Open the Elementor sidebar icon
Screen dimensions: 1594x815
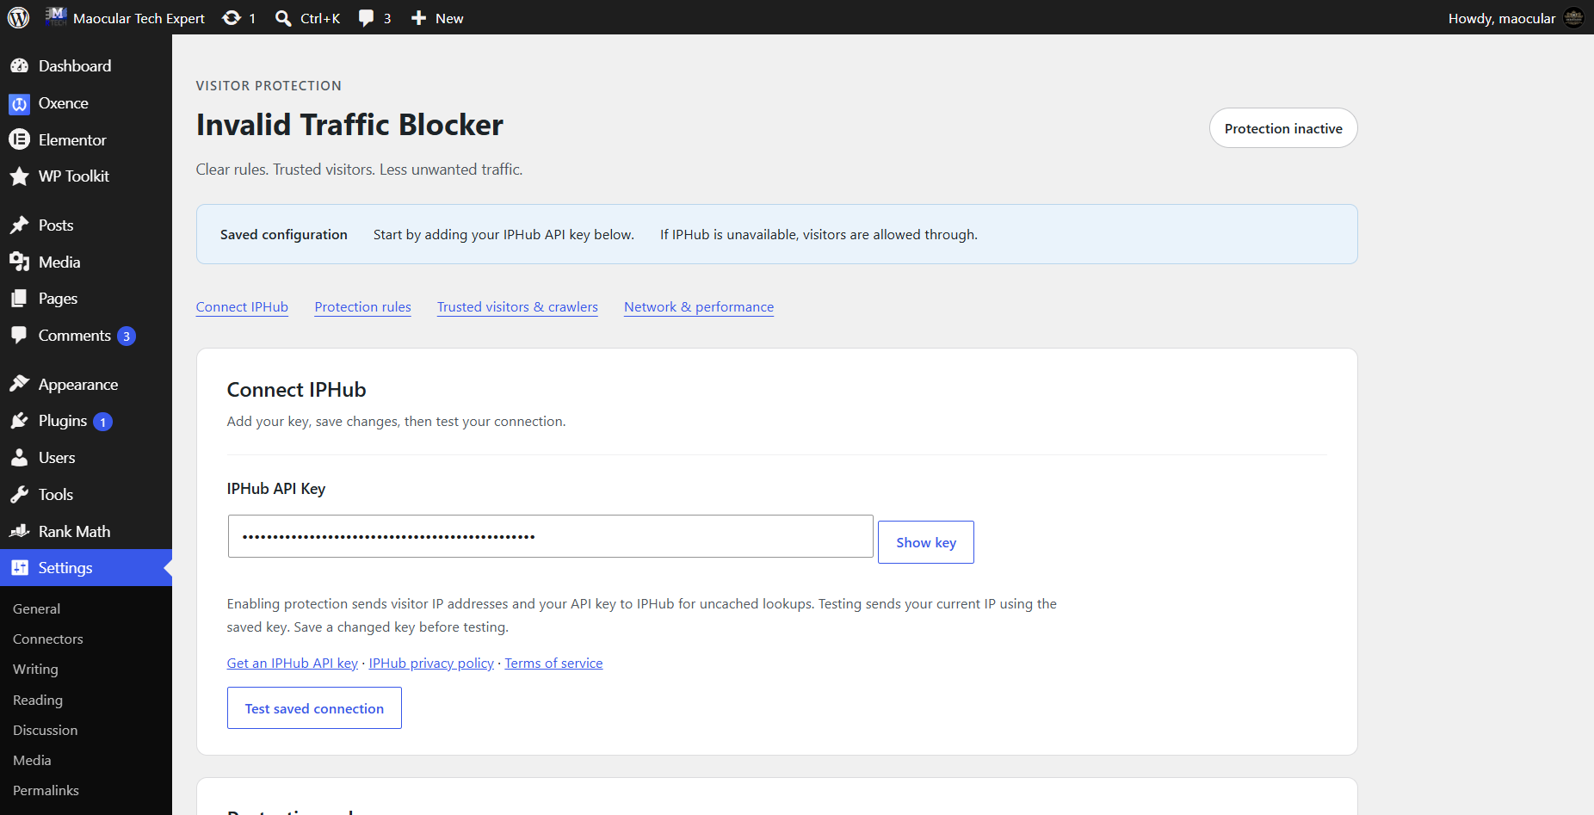pos(19,139)
